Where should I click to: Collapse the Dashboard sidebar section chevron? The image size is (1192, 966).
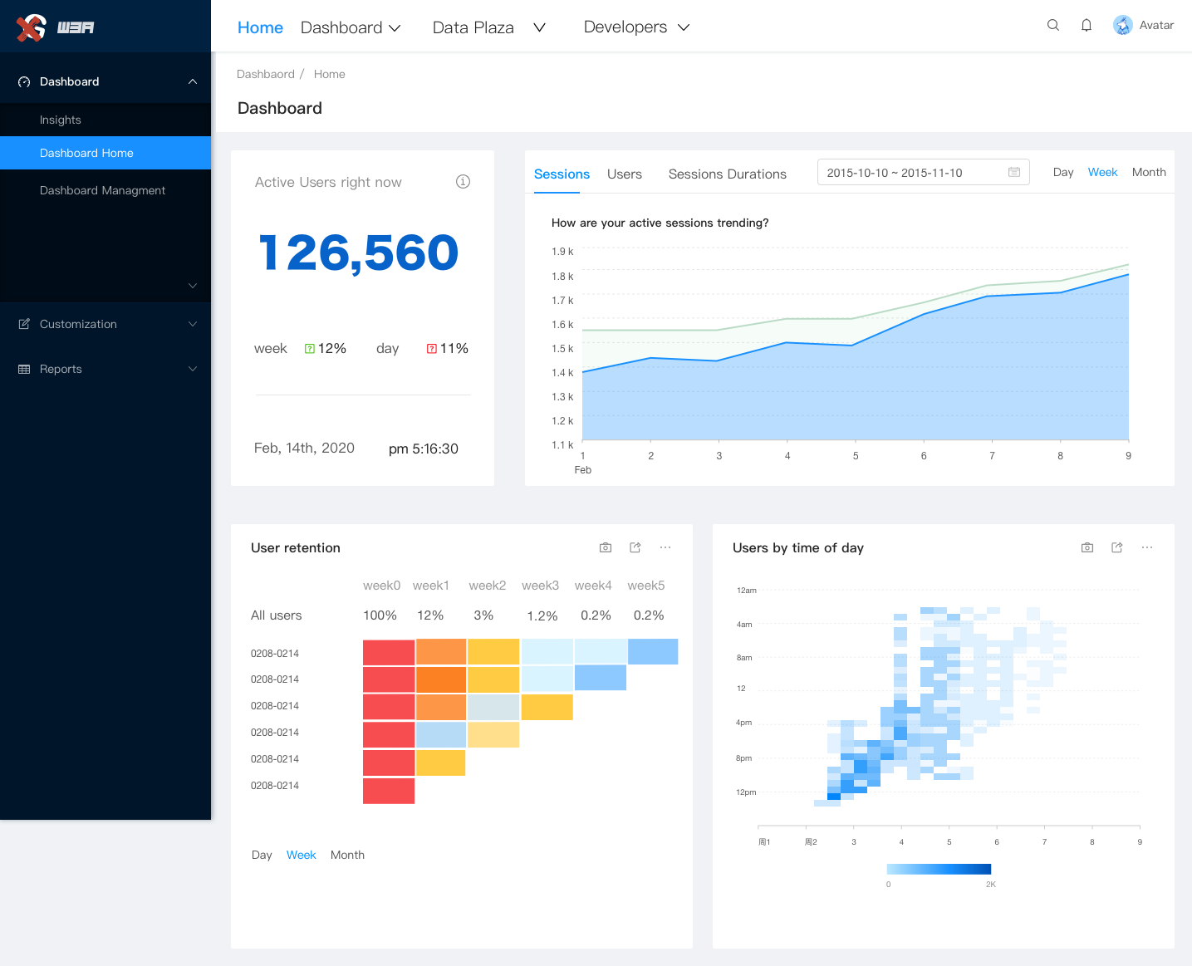[x=193, y=81]
